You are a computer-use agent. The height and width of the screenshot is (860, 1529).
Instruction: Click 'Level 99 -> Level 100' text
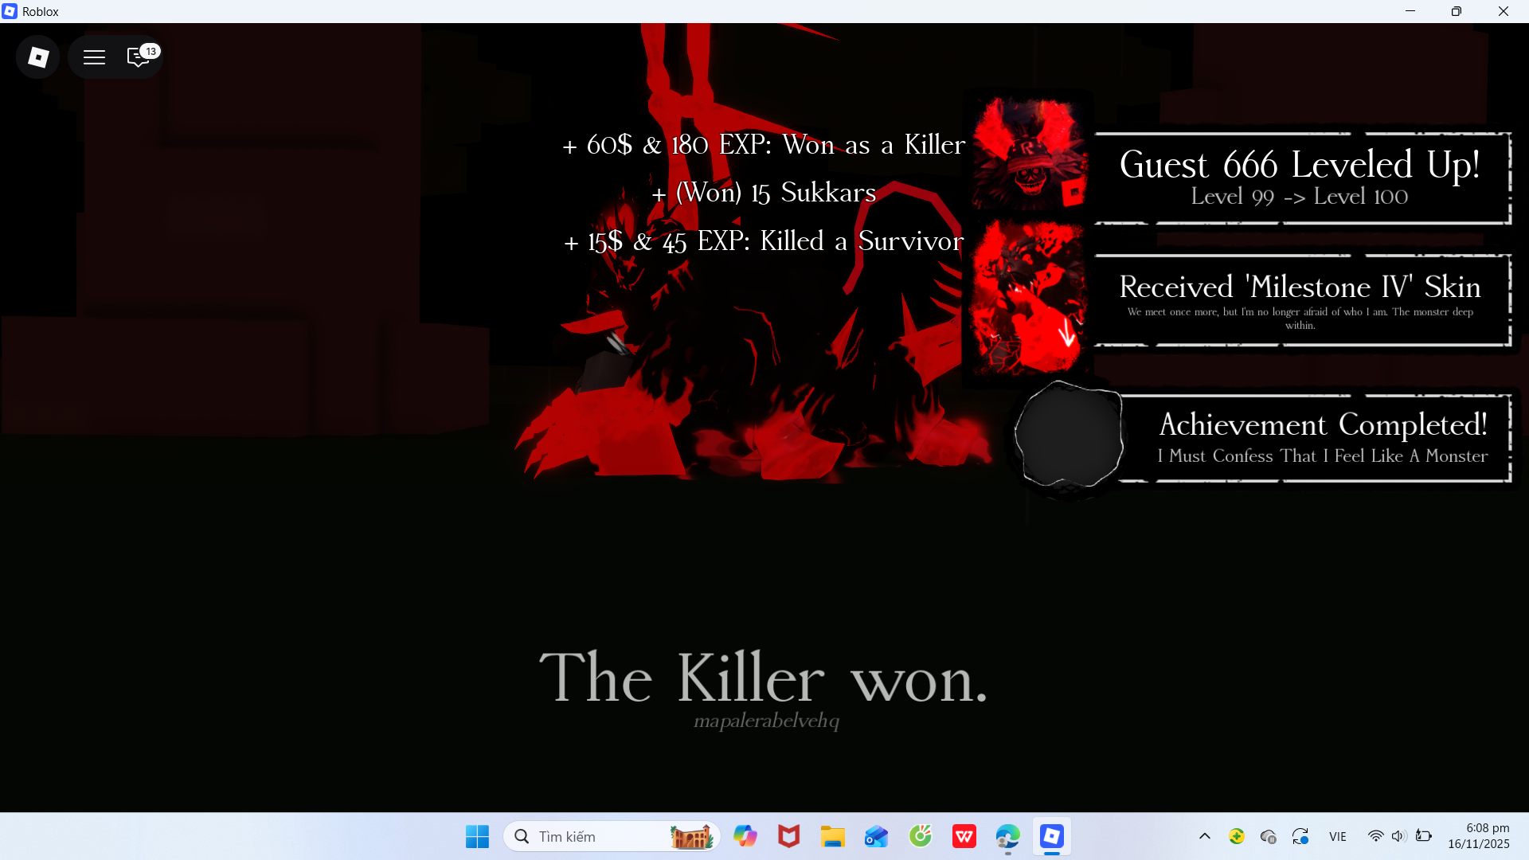tap(1299, 197)
